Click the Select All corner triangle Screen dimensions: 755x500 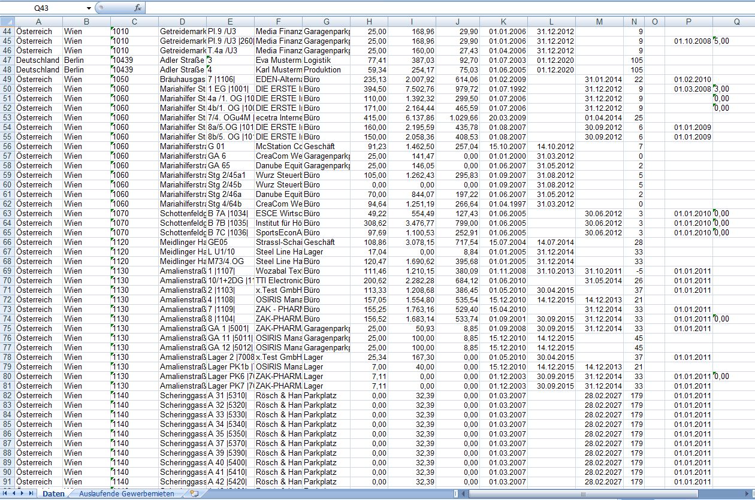[7, 22]
